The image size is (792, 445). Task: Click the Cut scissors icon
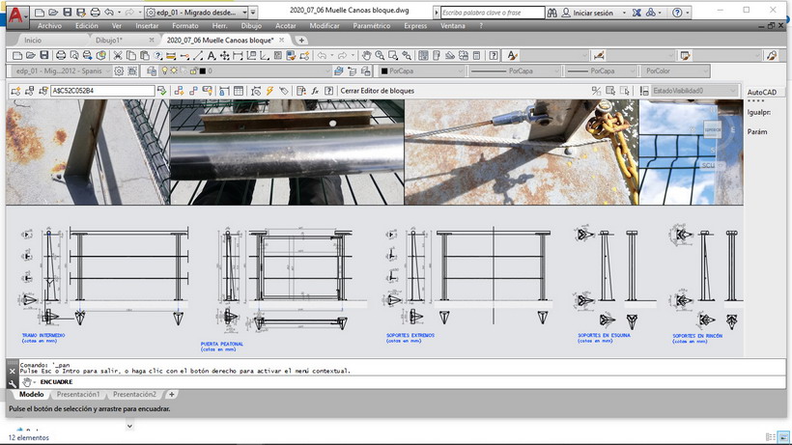(118, 55)
